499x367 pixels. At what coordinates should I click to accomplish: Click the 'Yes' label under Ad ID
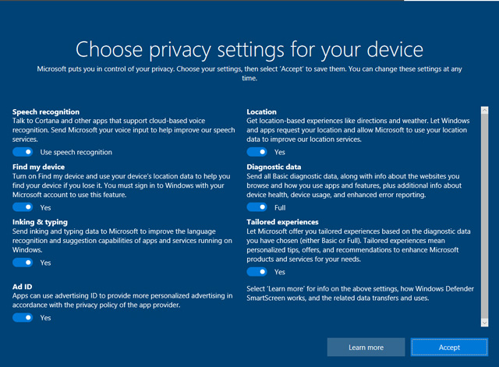pyautogui.click(x=45, y=318)
